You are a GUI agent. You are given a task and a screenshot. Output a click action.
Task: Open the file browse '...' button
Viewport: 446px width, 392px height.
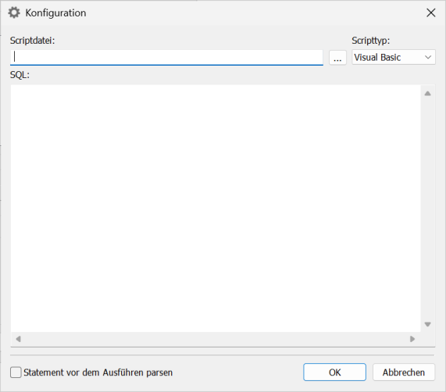(337, 58)
